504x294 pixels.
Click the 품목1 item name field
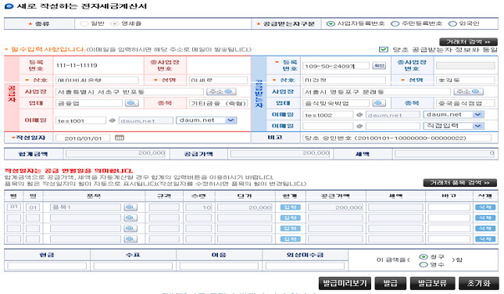tap(85, 207)
